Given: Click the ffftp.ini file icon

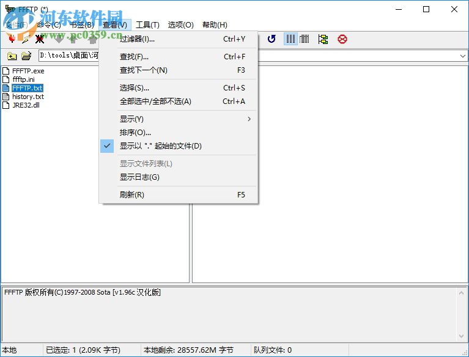Looking at the screenshot, I should pos(6,79).
